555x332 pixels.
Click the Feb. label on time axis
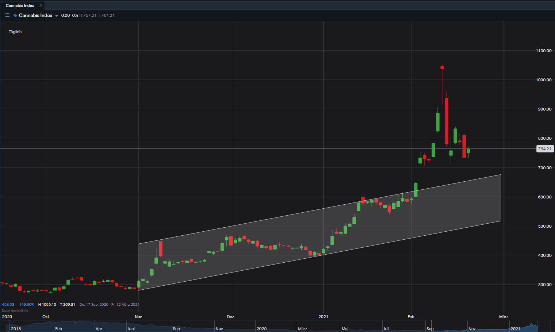coord(411,317)
